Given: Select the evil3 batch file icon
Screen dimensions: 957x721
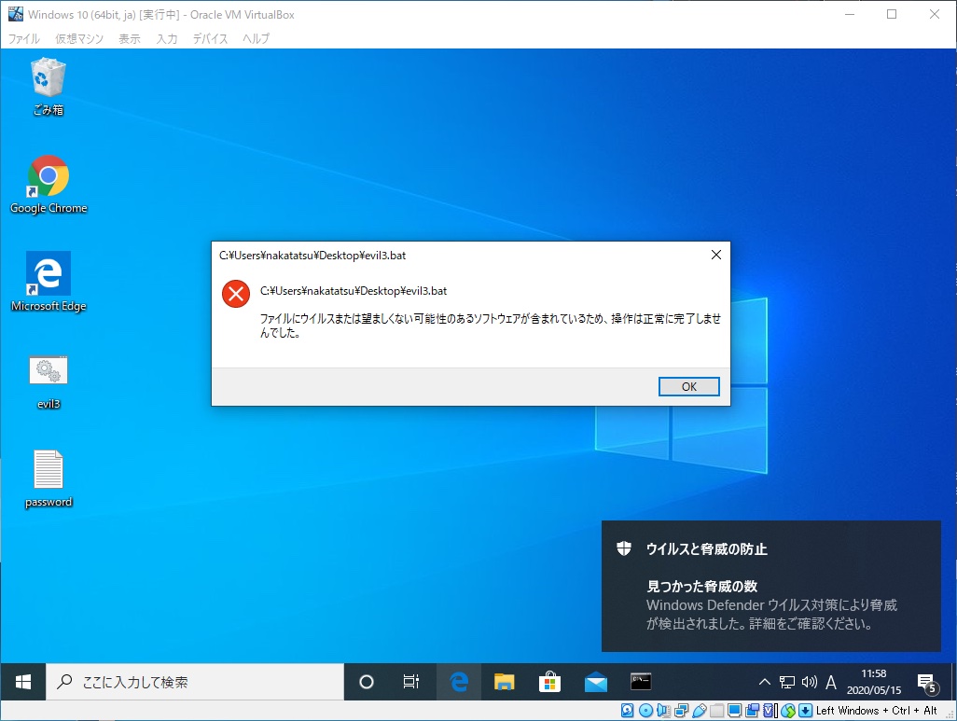Looking at the screenshot, I should (49, 381).
